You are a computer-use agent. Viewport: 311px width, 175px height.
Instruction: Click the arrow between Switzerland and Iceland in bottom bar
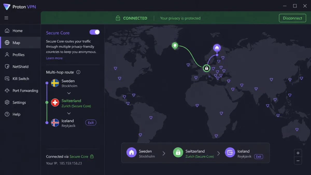coord(218,153)
